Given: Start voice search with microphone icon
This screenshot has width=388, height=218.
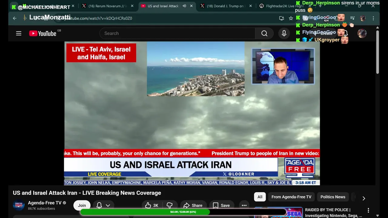Looking at the screenshot, I should 284,33.
